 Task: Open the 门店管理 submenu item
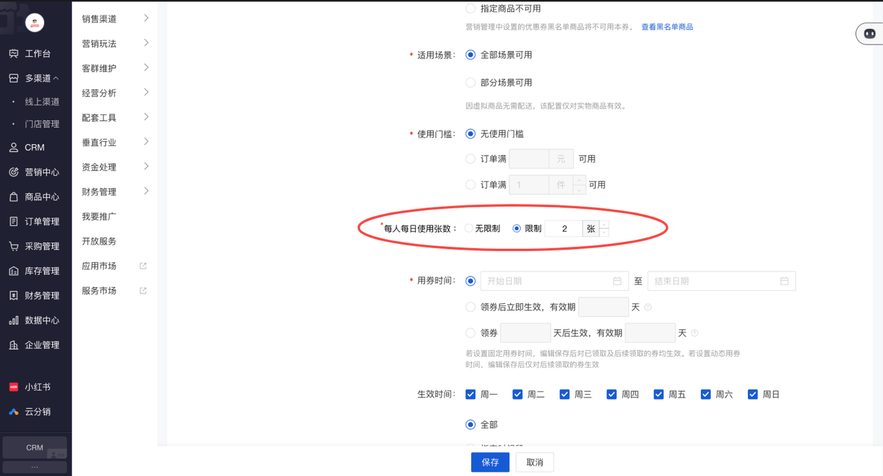42,124
